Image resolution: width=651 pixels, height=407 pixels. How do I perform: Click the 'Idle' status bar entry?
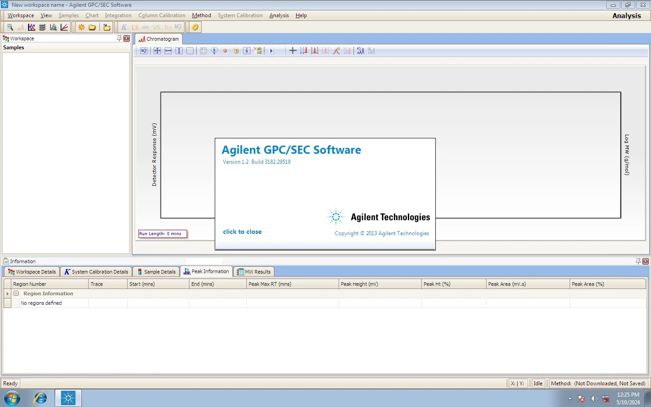538,383
